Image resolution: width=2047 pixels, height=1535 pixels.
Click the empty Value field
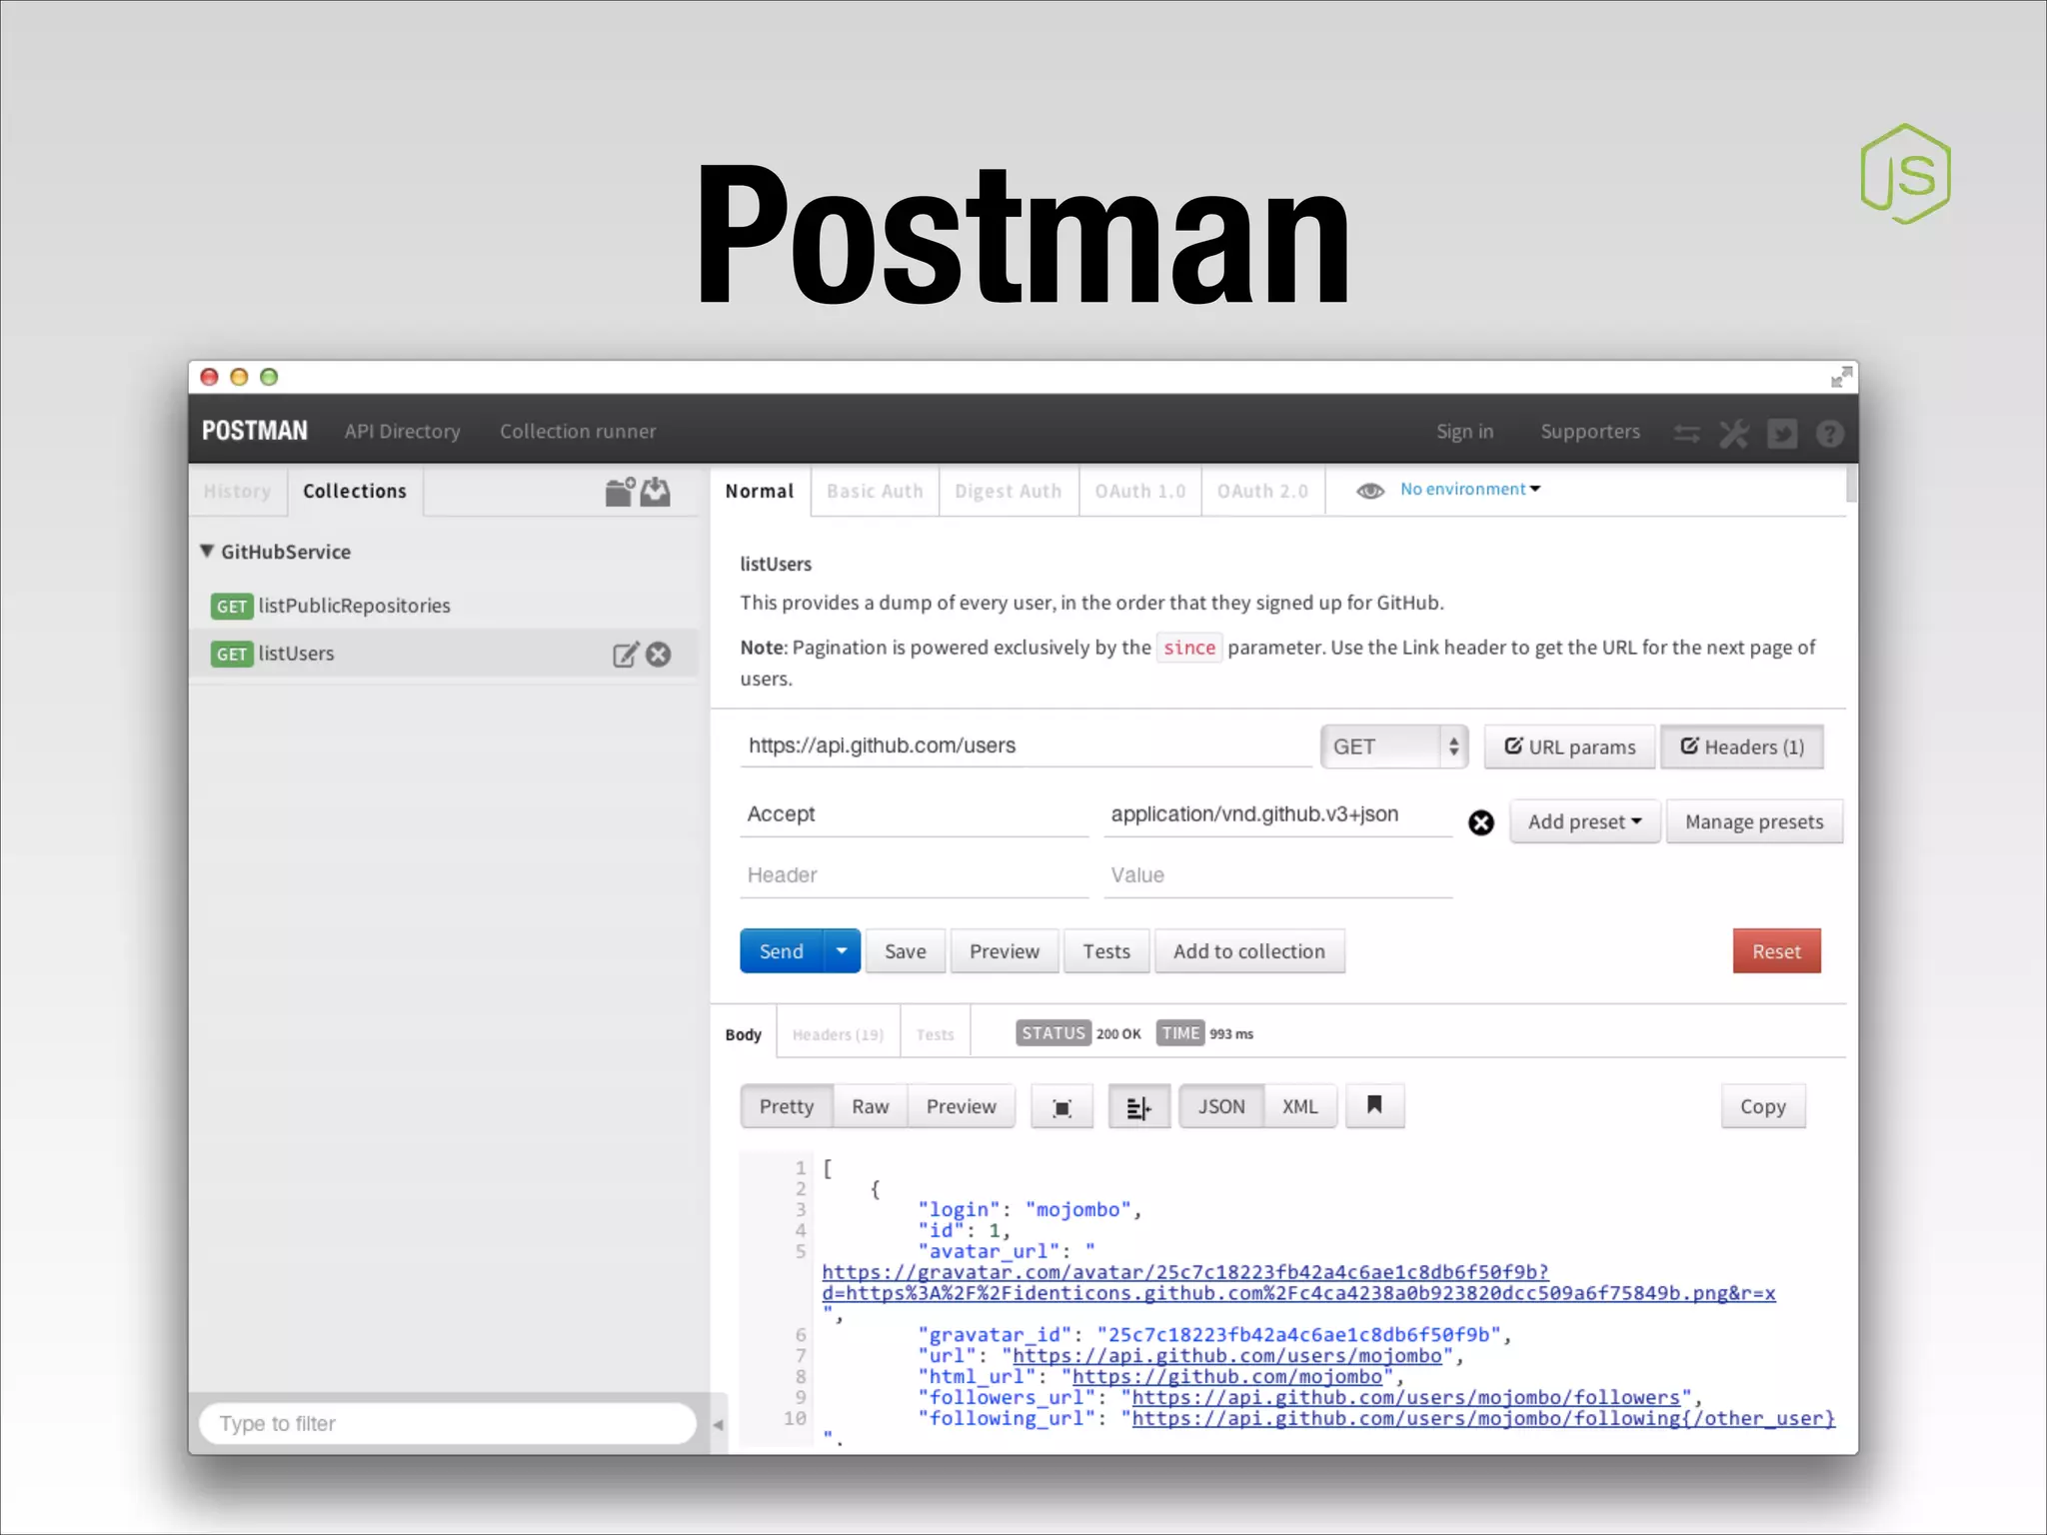tap(1277, 875)
